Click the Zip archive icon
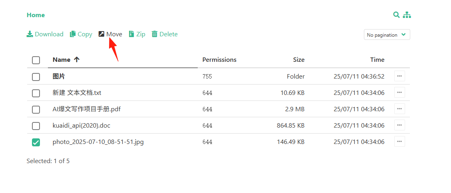Image resolution: width=451 pixels, height=193 pixels. [131, 34]
